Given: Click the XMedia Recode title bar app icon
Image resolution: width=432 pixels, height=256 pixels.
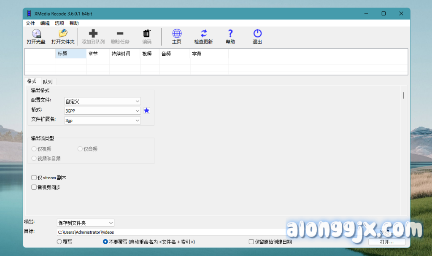Looking at the screenshot, I should [x=30, y=13].
